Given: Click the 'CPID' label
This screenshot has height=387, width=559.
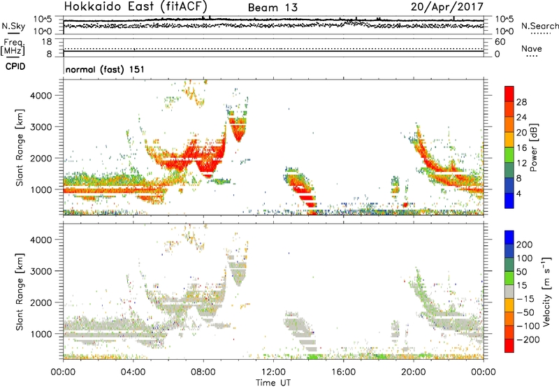Looking at the screenshot, I should tap(15, 66).
